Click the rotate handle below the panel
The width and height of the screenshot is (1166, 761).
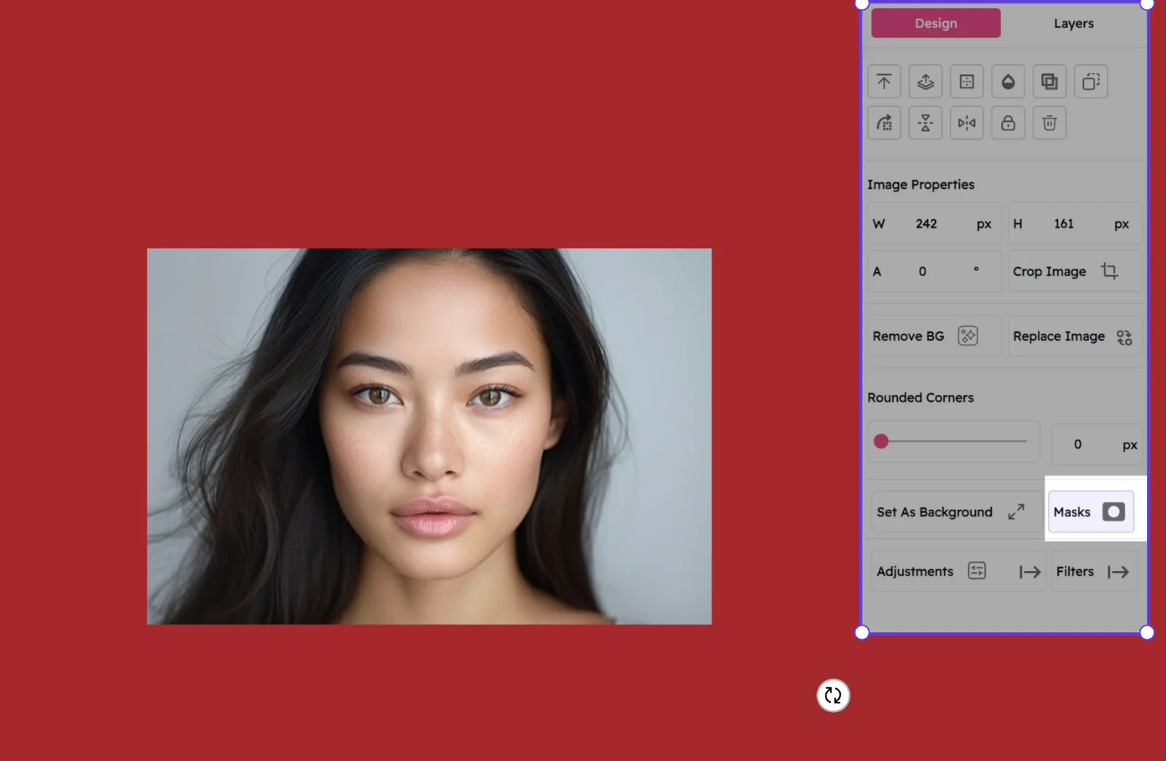coord(833,695)
